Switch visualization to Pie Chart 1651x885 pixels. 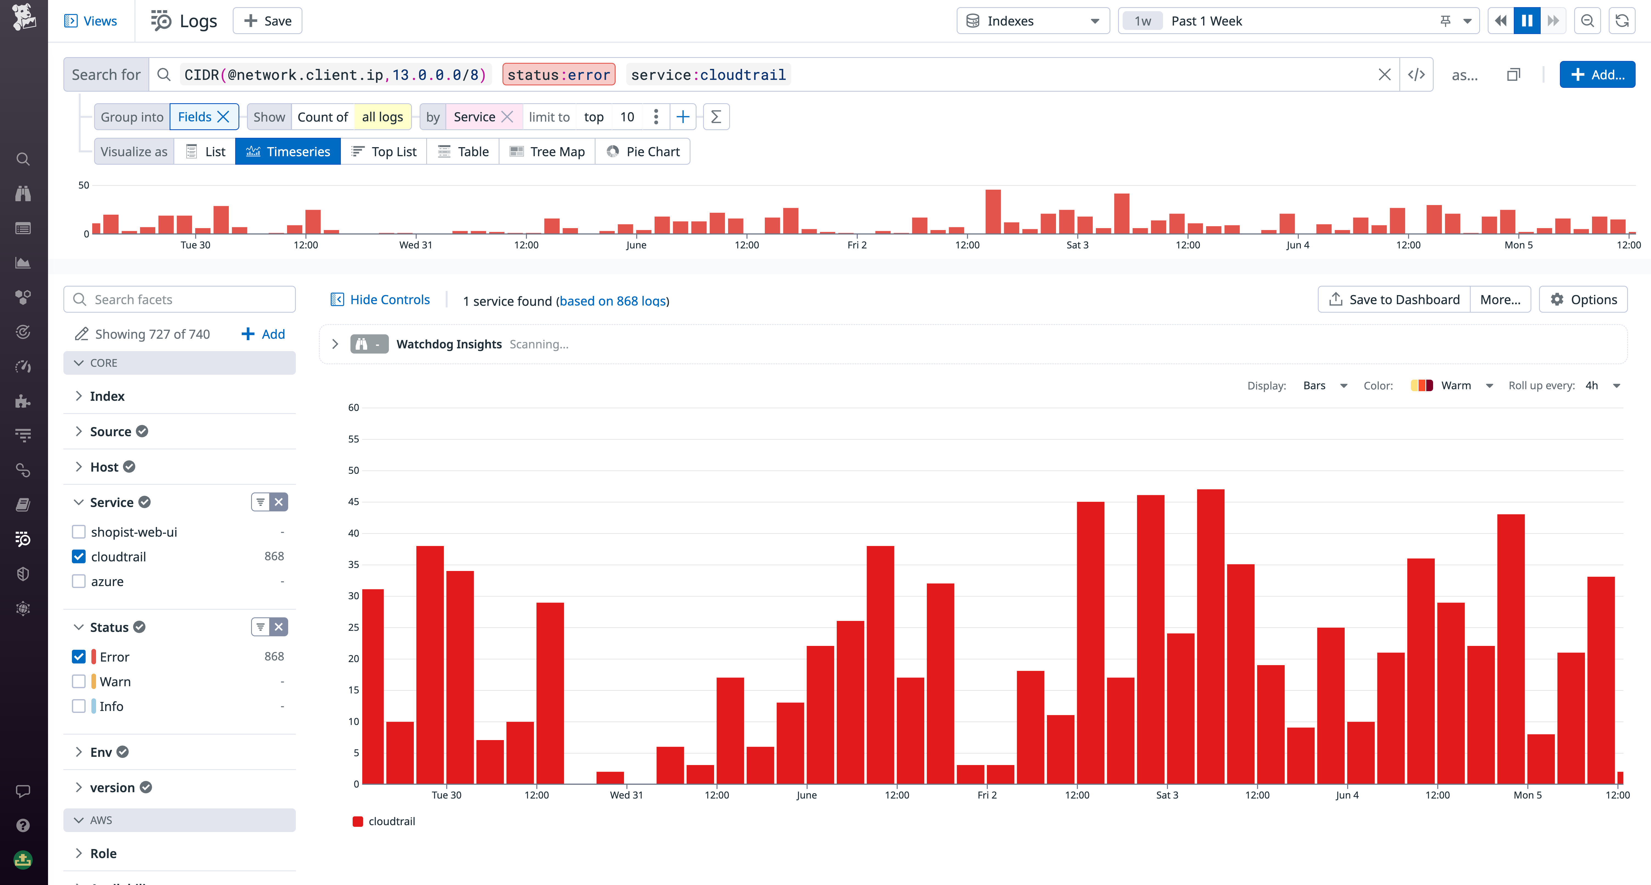pyautogui.click(x=643, y=151)
